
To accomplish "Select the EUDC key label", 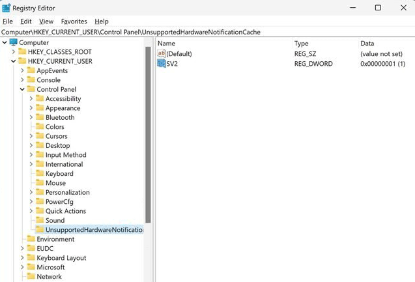I will tap(45, 248).
